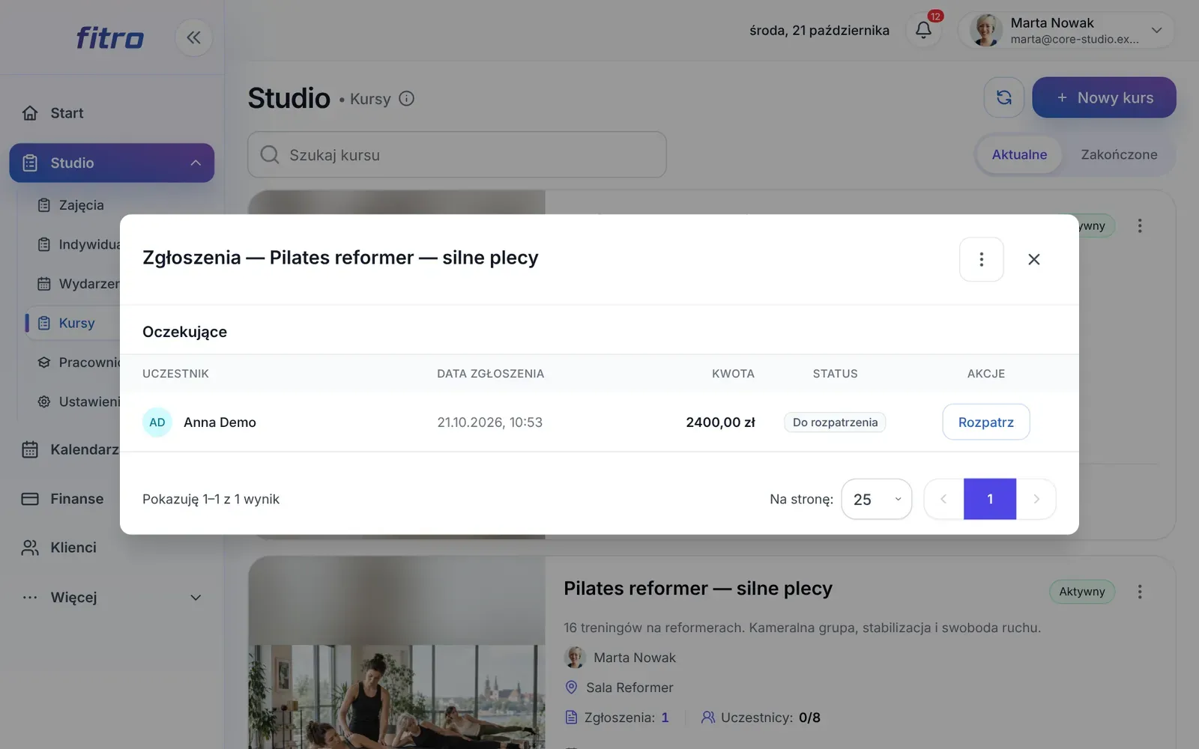Go to next page arrow
This screenshot has width=1199, height=749.
1036,499
